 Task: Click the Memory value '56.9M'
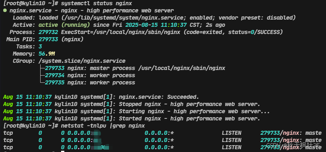click(47, 54)
